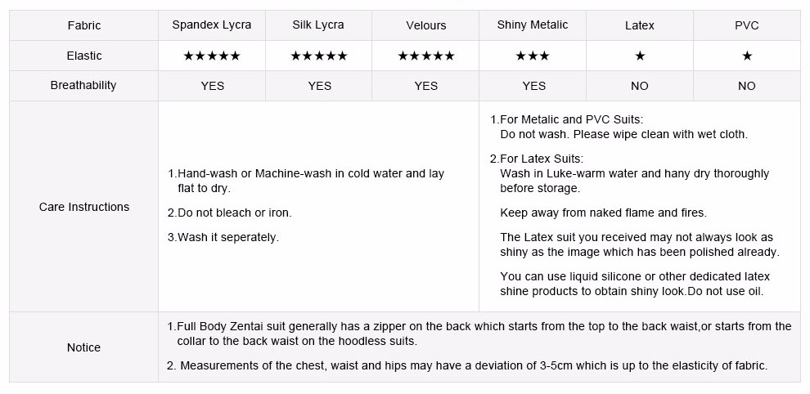Viewport: 810px width, 394px height.
Task: Click the Notice row label
Action: (x=84, y=348)
